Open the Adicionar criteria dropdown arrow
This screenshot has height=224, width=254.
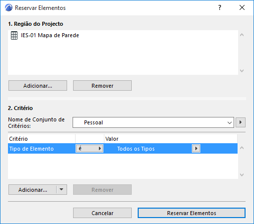coord(62,190)
